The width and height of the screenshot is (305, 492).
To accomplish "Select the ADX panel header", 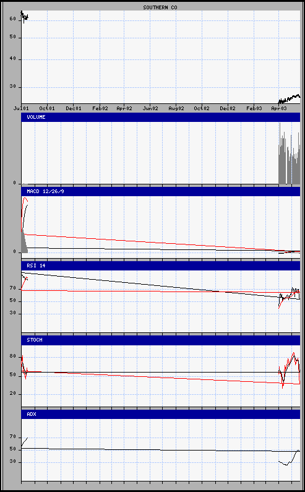I will tap(161, 414).
